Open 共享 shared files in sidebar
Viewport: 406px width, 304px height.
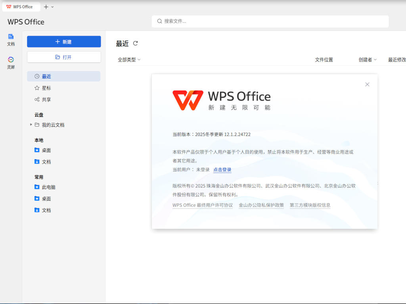click(x=46, y=99)
